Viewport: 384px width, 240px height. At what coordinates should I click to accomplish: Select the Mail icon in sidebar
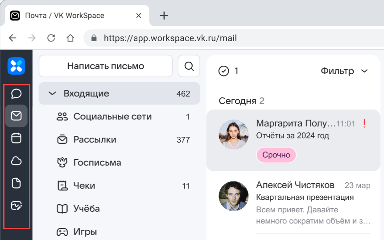(17, 116)
